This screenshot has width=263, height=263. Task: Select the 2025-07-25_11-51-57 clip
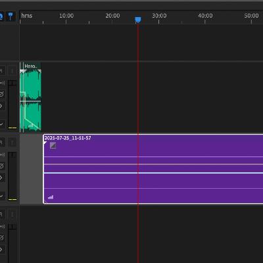[153, 169]
